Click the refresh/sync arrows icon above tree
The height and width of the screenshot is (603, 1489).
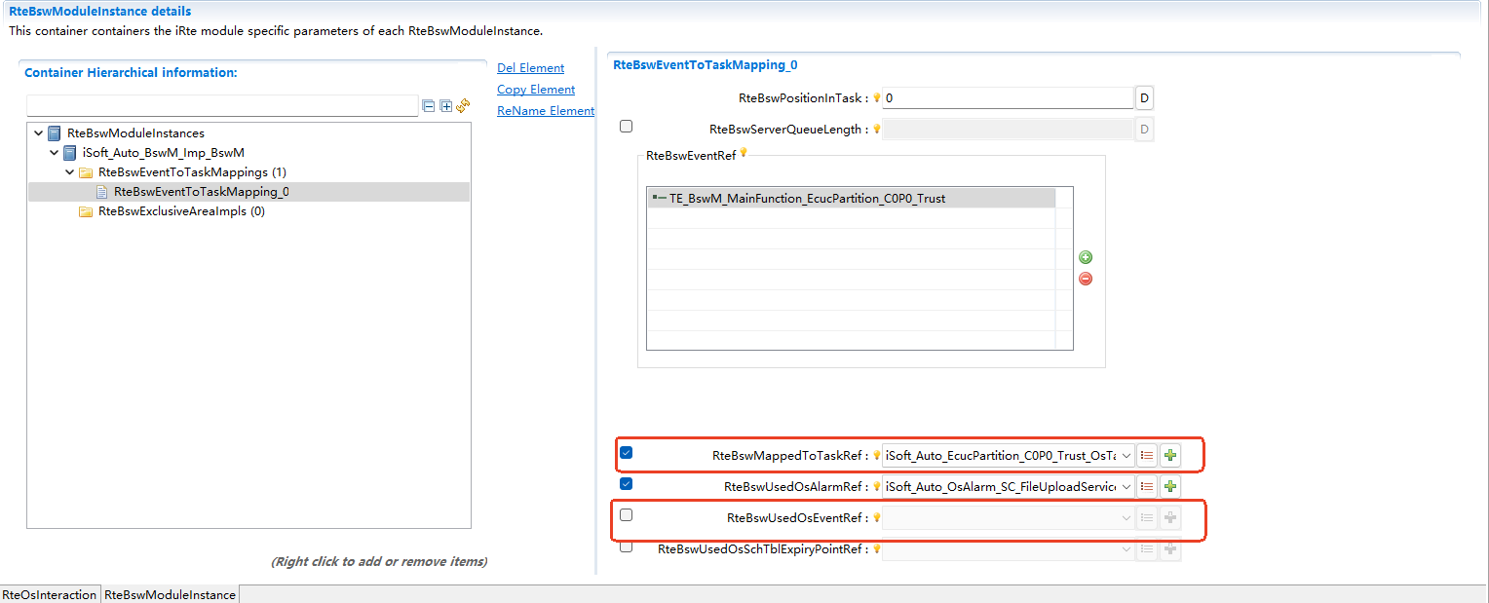pyautogui.click(x=463, y=105)
